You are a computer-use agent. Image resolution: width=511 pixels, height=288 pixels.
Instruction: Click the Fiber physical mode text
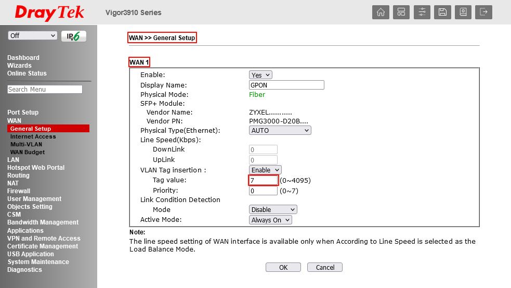(257, 95)
